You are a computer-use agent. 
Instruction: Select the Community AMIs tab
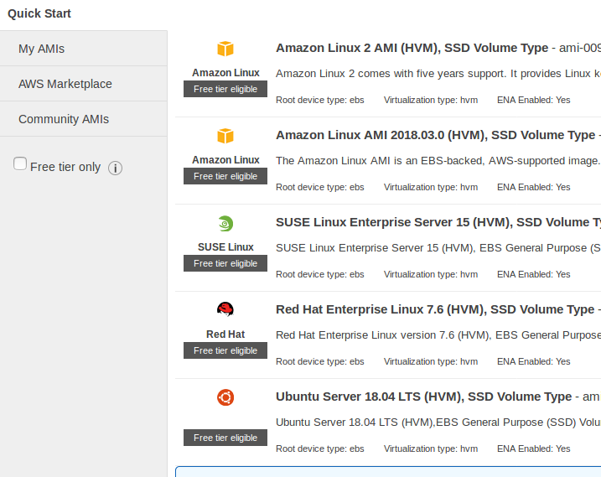(84, 119)
